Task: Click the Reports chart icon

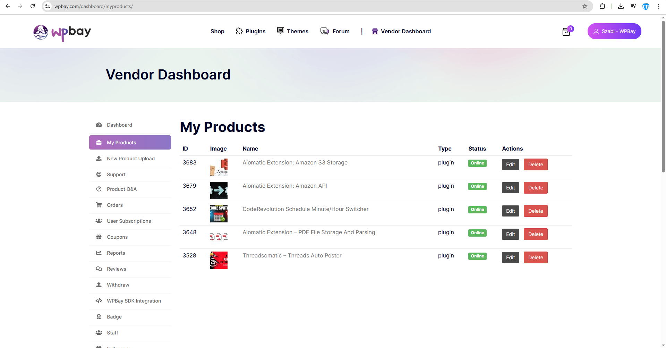Action: 99,253
